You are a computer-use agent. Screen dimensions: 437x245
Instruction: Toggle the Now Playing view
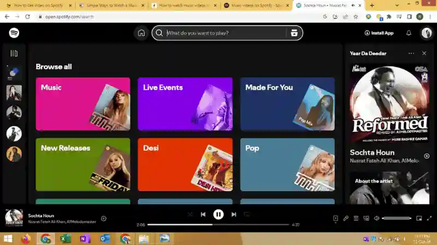pyautogui.click(x=335, y=218)
